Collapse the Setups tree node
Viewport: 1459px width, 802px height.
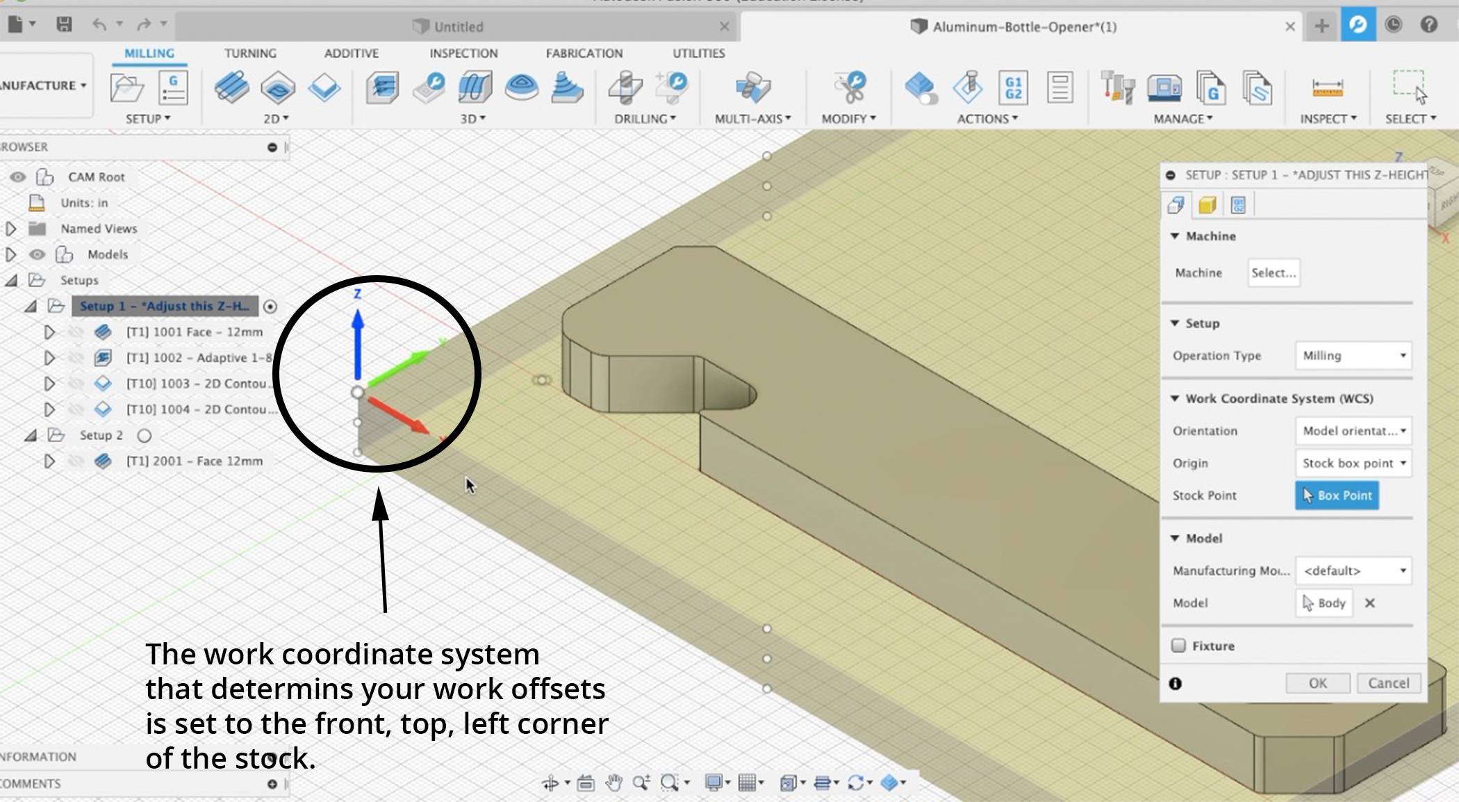click(x=11, y=281)
